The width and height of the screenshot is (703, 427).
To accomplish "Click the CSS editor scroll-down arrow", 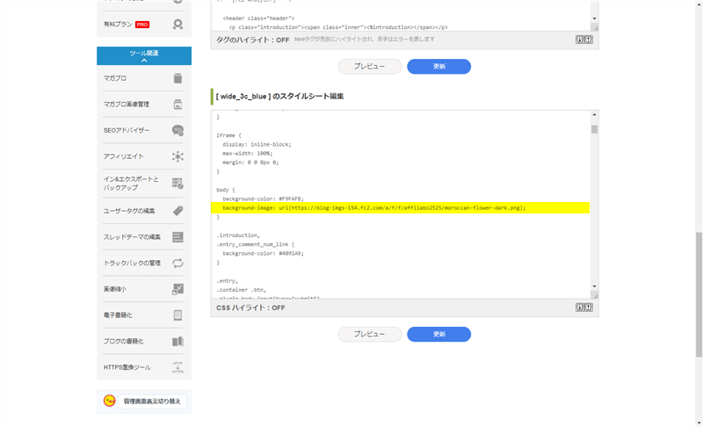I will pos(595,286).
